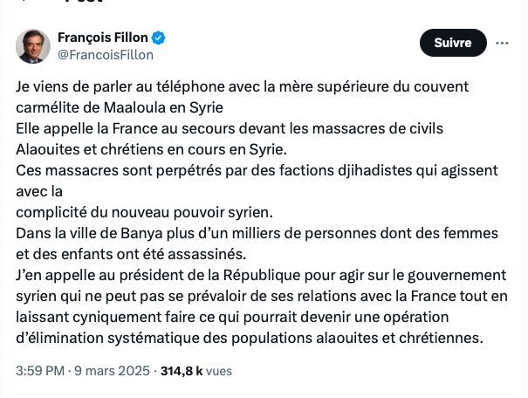Click the line starting 'Dans la ville de Banya'
This screenshot has width=528, height=398.
point(257,233)
